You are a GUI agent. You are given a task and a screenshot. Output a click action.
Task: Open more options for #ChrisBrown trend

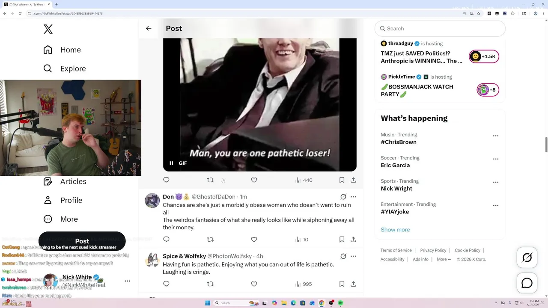click(496, 136)
